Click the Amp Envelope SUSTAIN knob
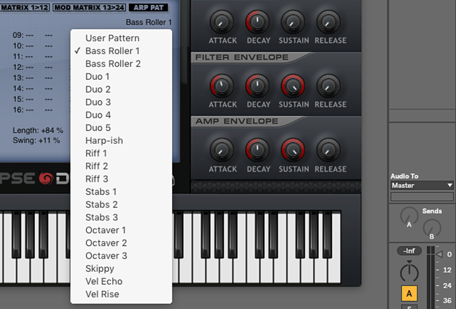Image resolution: width=456 pixels, height=309 pixels. 293,150
